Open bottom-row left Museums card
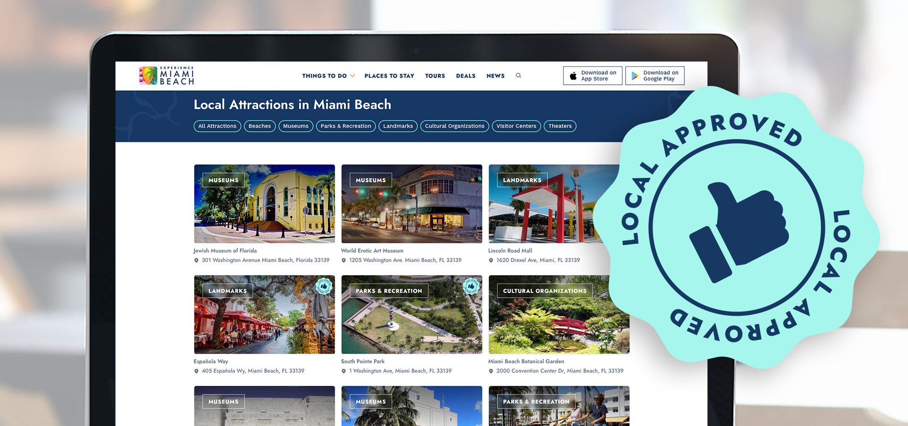The width and height of the screenshot is (908, 426). pyautogui.click(x=264, y=406)
